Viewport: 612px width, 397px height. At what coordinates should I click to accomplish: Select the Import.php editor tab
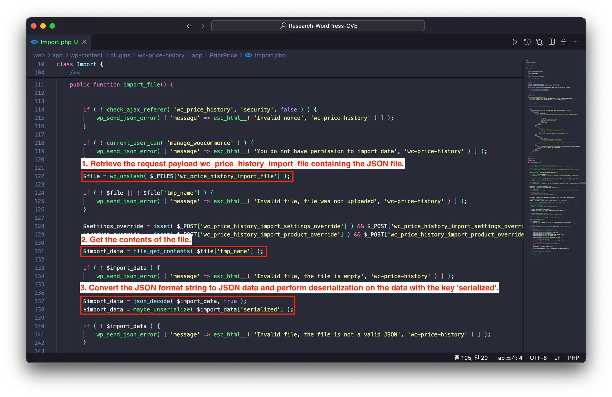(56, 42)
